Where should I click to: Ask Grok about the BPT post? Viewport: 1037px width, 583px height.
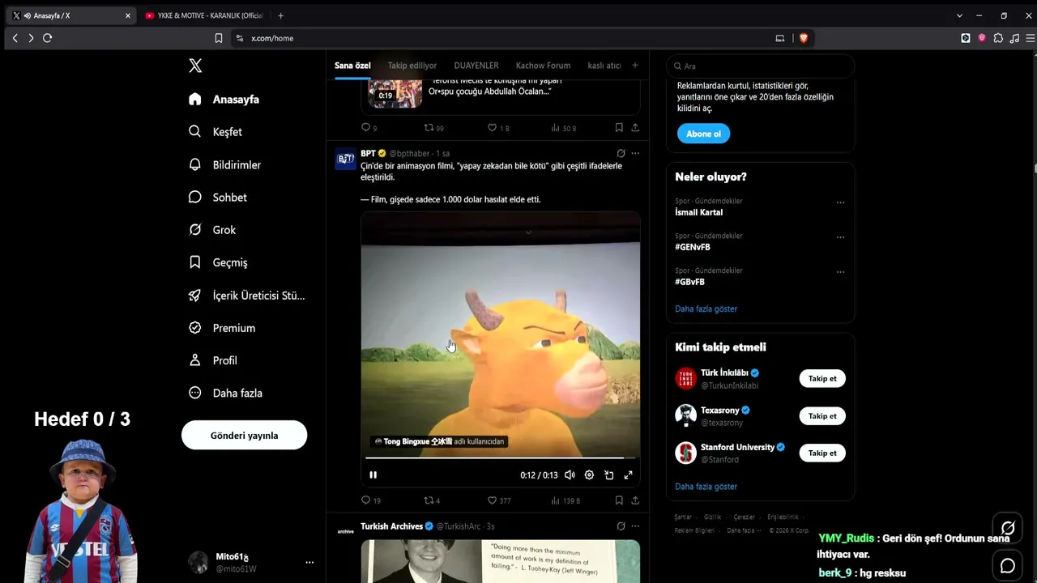tap(621, 153)
